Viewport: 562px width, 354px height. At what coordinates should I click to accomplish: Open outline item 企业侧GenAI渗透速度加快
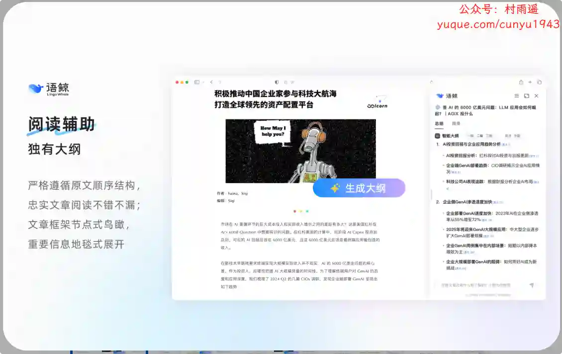[x=468, y=202]
